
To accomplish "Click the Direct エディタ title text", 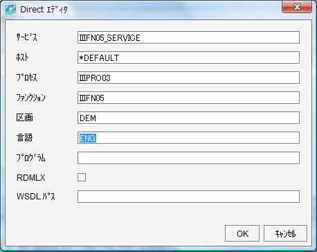I will click(44, 10).
